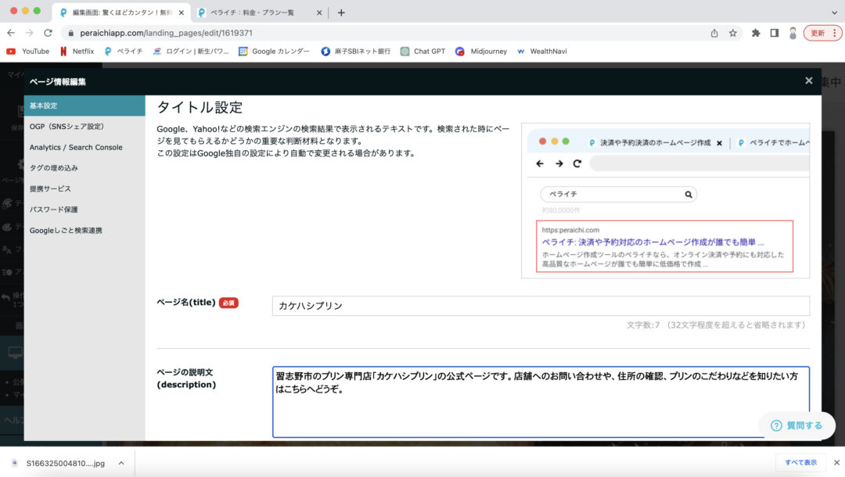
Task: Open タグの埋め込み section
Action: [x=84, y=168]
